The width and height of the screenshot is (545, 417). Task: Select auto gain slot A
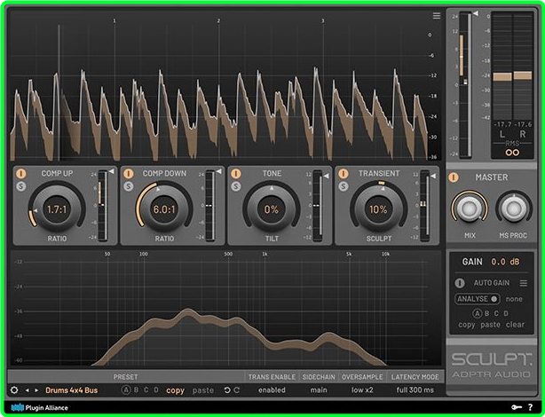tap(477, 313)
